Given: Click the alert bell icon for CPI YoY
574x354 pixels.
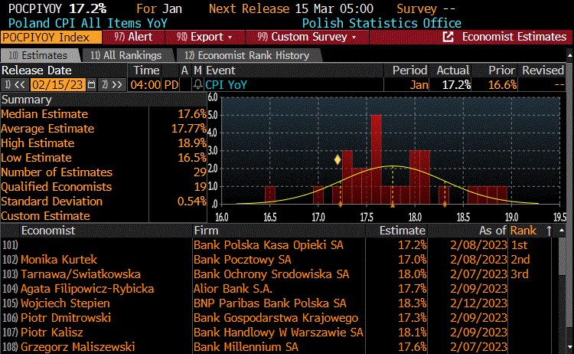Looking at the screenshot, I should [197, 84].
